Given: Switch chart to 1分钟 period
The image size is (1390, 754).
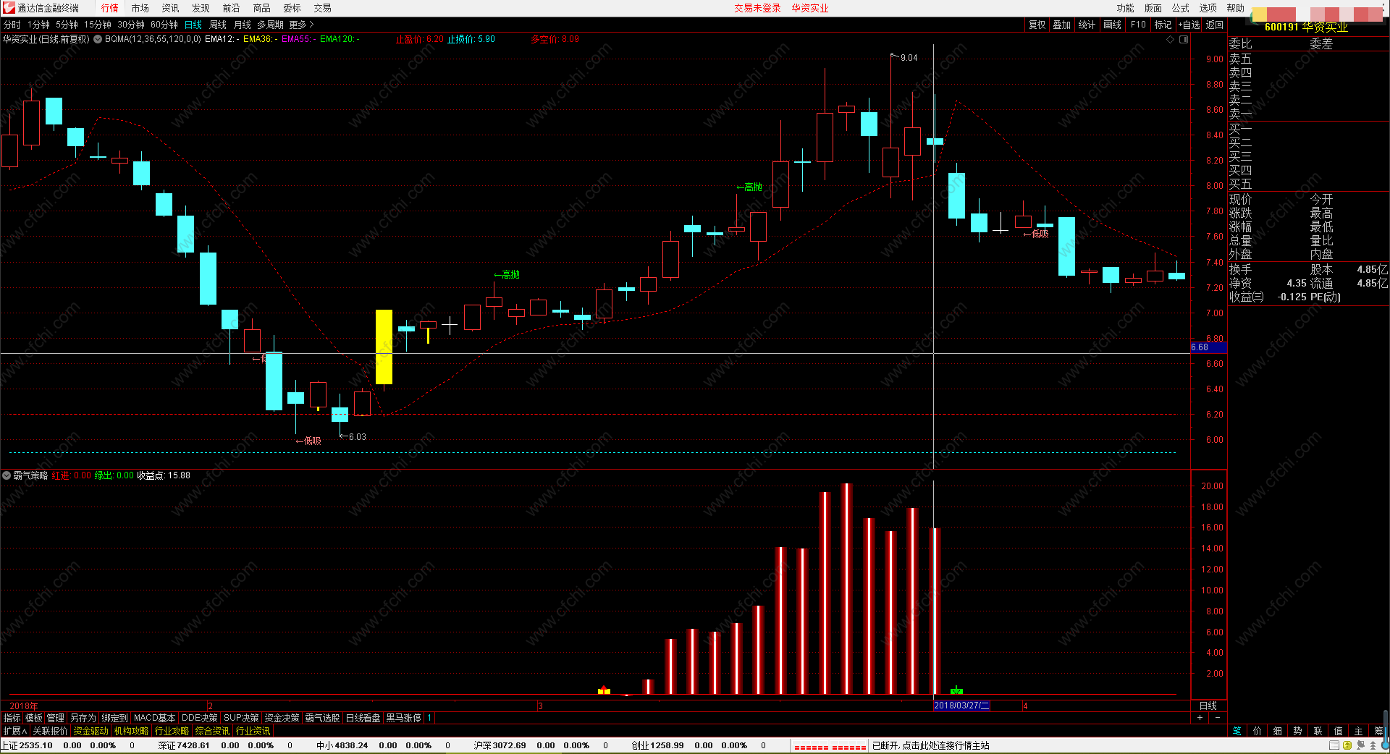Looking at the screenshot, I should (x=38, y=25).
